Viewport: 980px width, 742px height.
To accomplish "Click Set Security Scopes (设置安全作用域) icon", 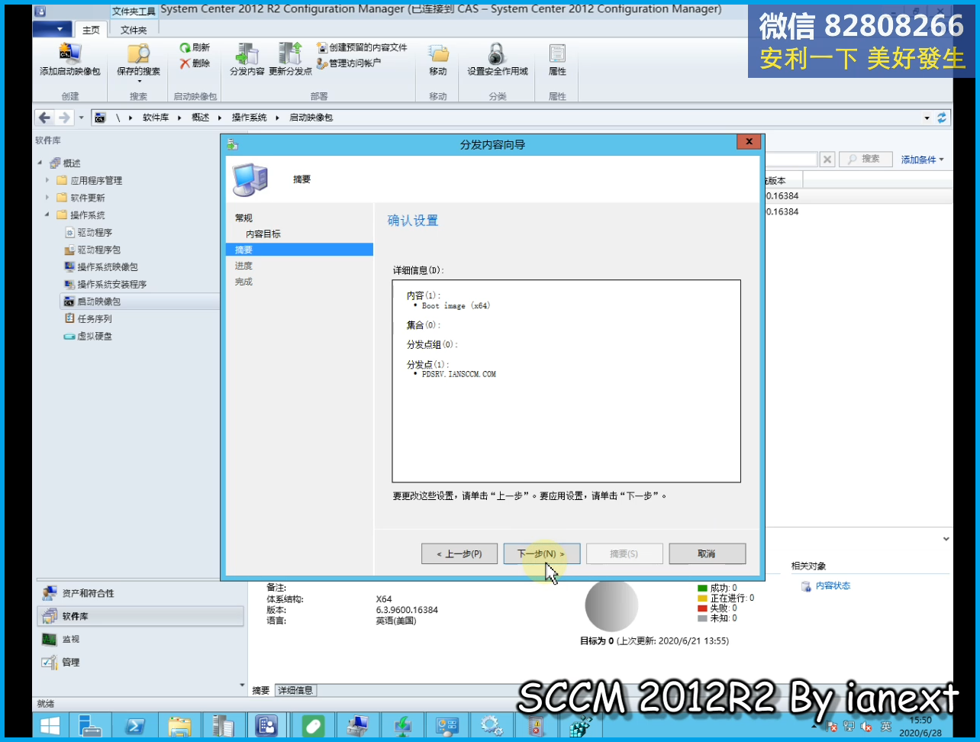I will point(498,60).
